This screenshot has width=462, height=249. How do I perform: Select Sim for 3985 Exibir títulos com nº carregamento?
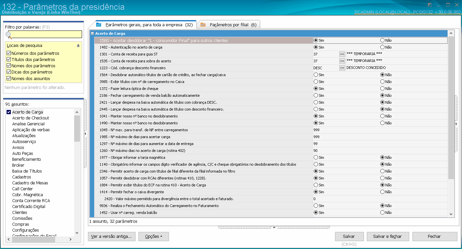tap(316, 82)
